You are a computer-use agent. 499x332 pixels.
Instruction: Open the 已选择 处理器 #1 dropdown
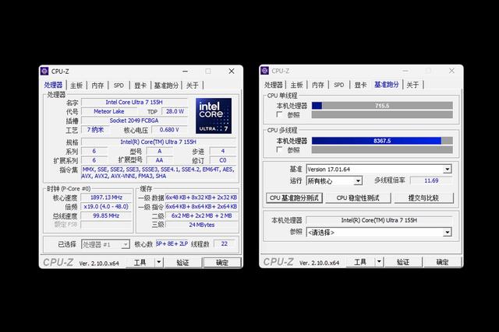[105, 244]
